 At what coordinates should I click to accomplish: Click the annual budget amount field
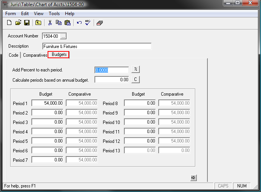pyautogui.click(x=112, y=80)
